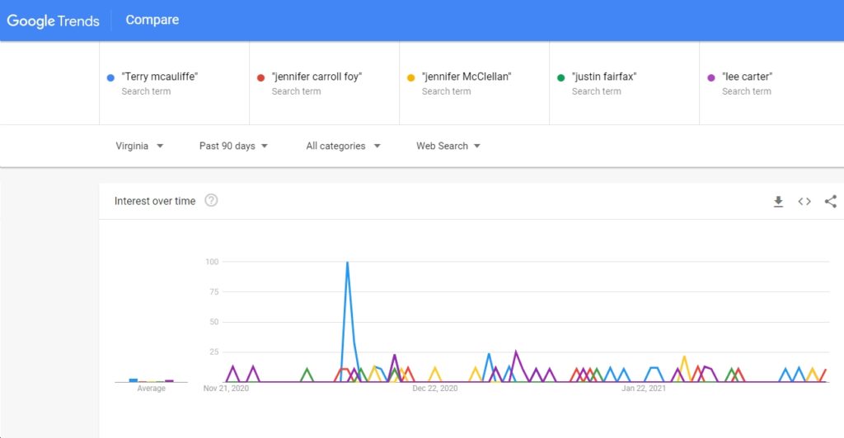Click blue dot beside Terry mcauliffe
Viewport: 844px width, 438px height.
pyautogui.click(x=111, y=77)
